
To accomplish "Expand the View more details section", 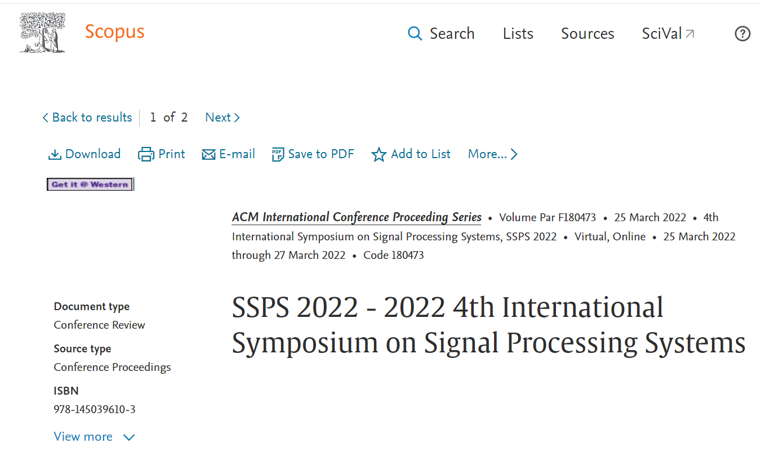I will click(94, 437).
